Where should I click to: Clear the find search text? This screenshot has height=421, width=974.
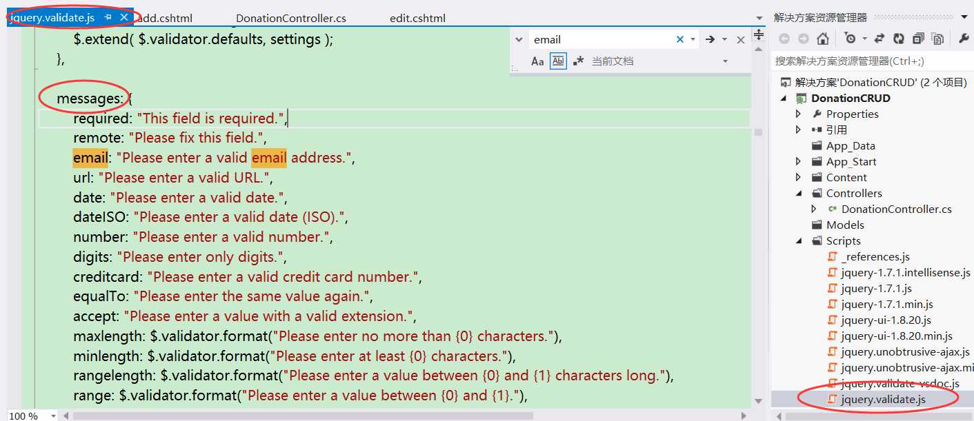pyautogui.click(x=679, y=40)
